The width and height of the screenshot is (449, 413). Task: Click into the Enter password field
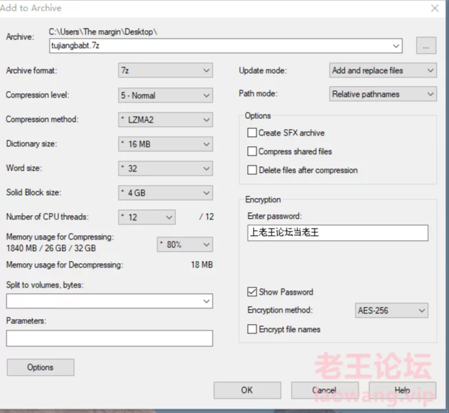(338, 232)
